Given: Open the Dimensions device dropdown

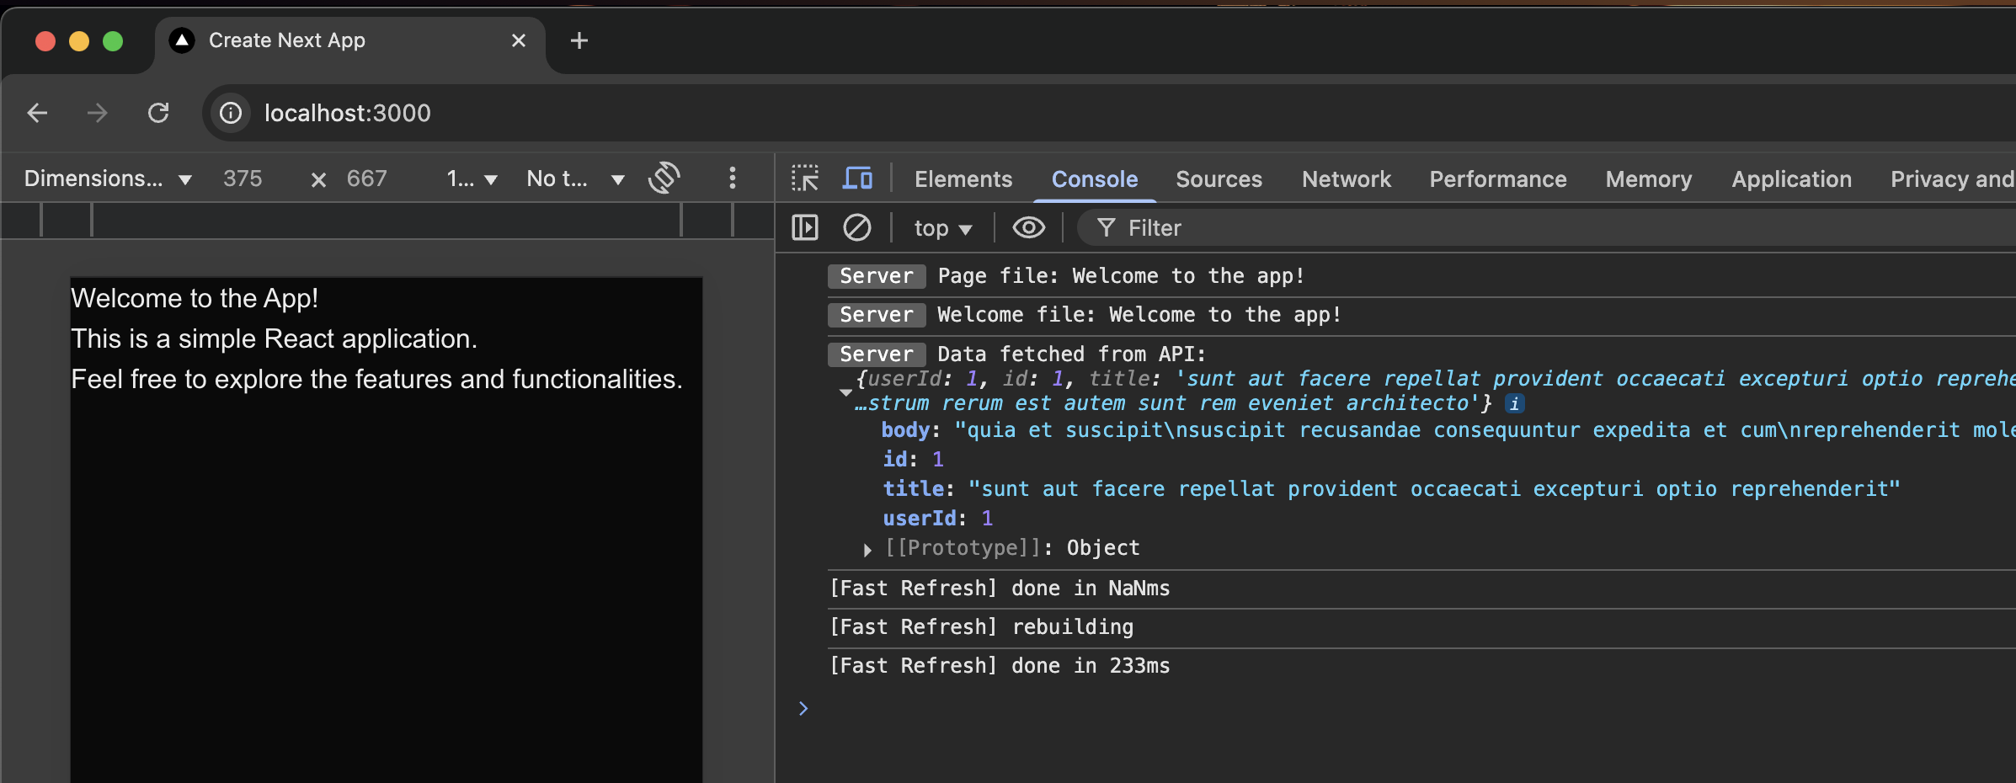Looking at the screenshot, I should pyautogui.click(x=108, y=178).
